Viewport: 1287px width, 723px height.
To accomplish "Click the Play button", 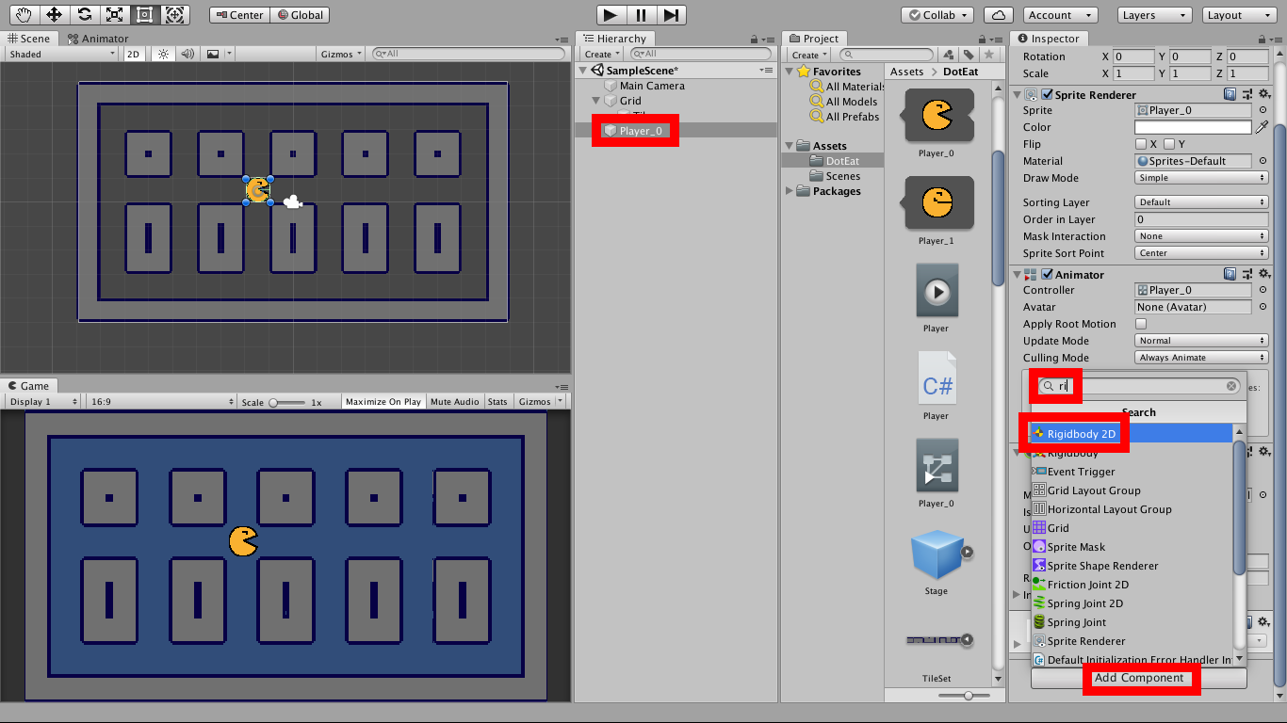I will tap(611, 14).
